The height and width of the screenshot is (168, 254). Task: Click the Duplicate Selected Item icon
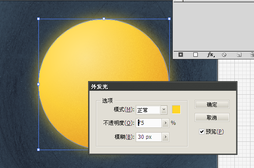[239, 55]
